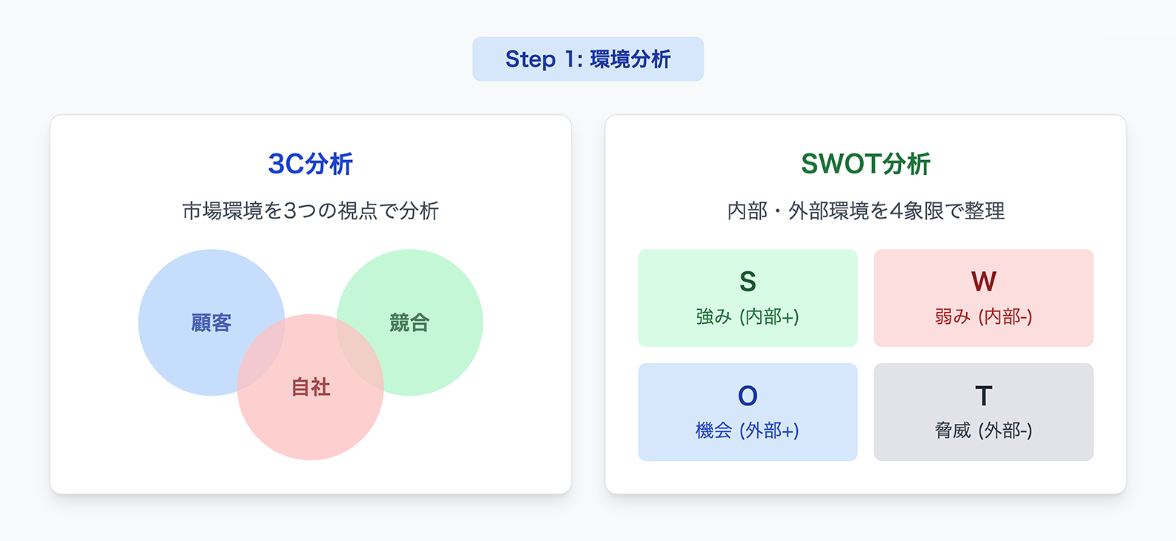
Task: Click the 競合 label text
Action: coord(409,323)
